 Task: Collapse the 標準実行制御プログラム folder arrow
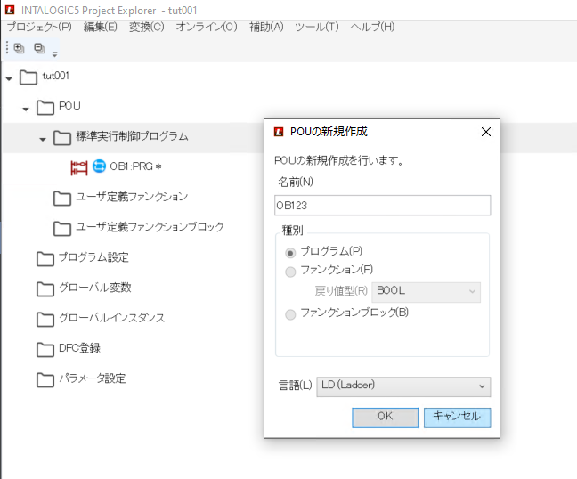pos(43,138)
